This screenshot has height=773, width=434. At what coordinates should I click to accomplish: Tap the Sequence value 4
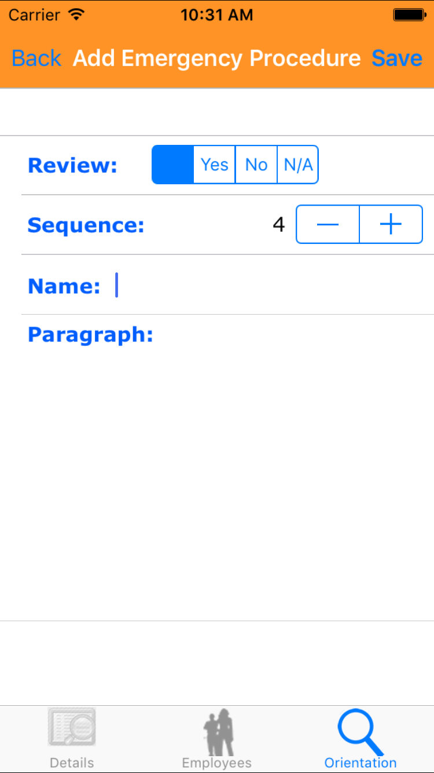pos(279,224)
